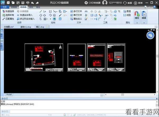Select the Rectangle drawing tool
This screenshot has height=117, width=159.
click(x=50, y=11)
